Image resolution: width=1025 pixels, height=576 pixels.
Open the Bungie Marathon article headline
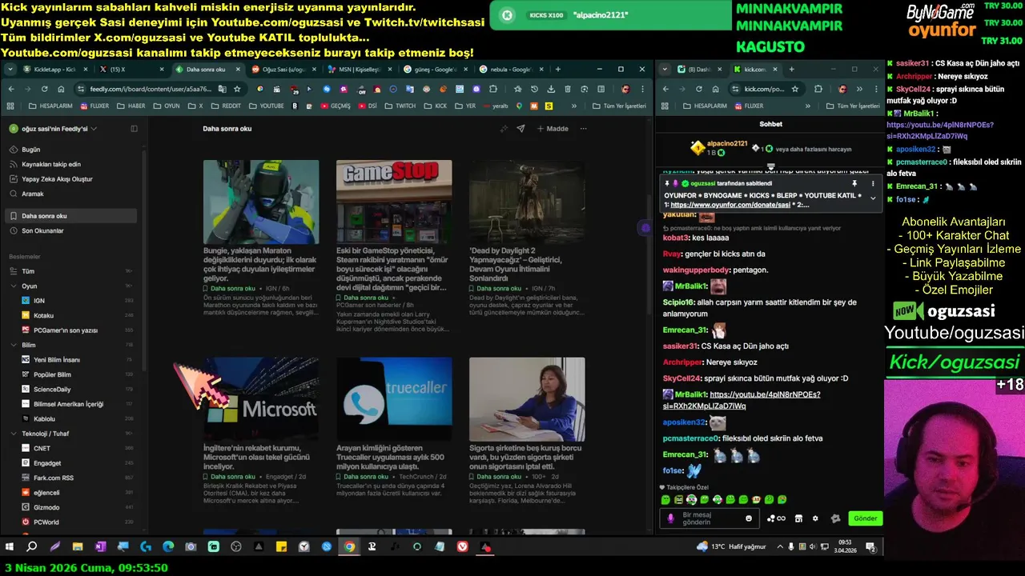260,264
